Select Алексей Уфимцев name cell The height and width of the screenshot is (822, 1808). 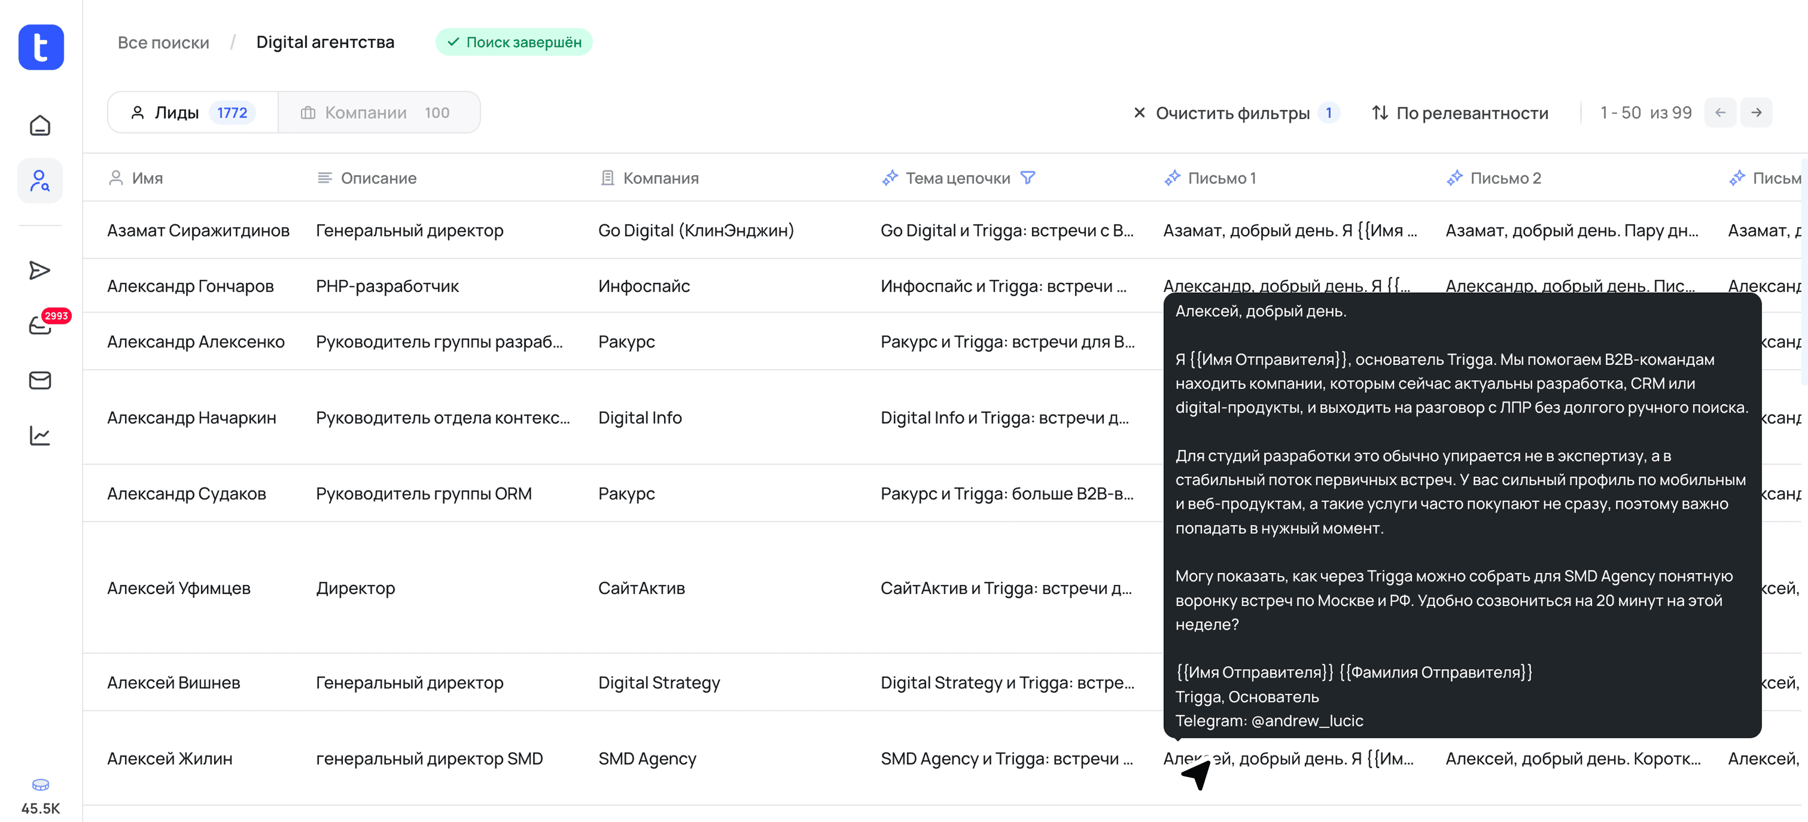click(x=179, y=588)
